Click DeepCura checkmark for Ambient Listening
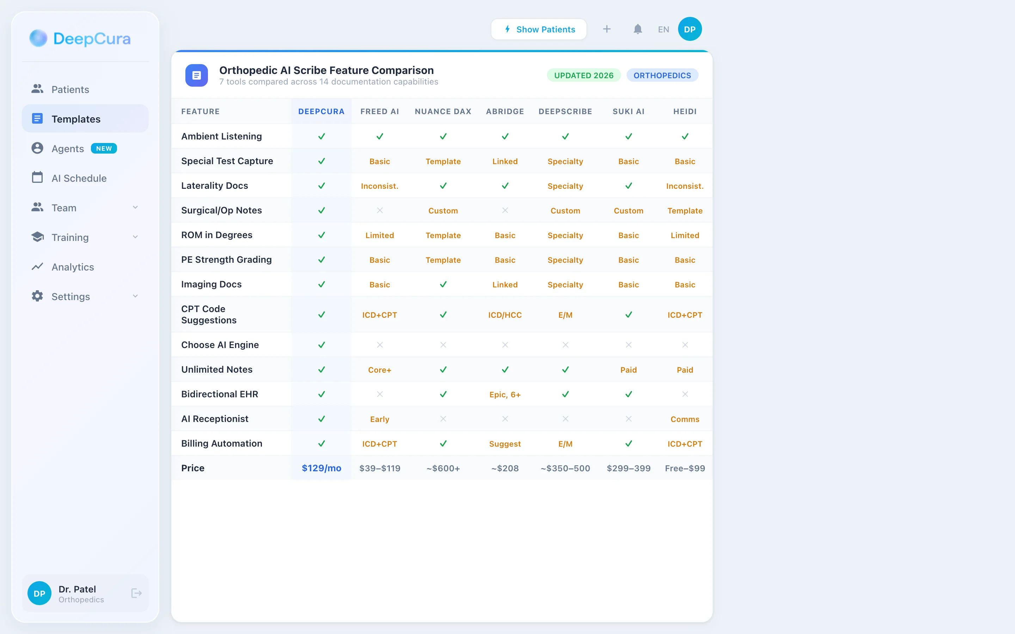 (321, 136)
